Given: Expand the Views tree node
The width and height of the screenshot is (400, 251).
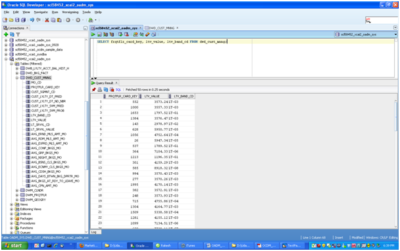Looking at the screenshot, I should click(x=11, y=204).
